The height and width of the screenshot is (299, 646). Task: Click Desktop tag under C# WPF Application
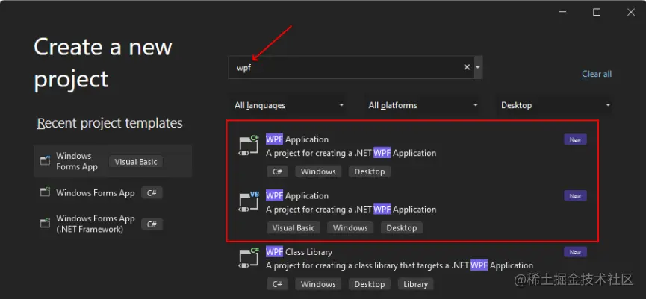pos(370,171)
